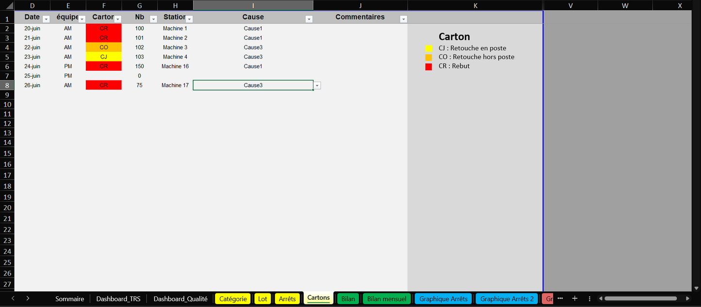Image resolution: width=701 pixels, height=307 pixels.
Task: Open the hidden sheet tabs ellipsis menu
Action: tap(560, 299)
